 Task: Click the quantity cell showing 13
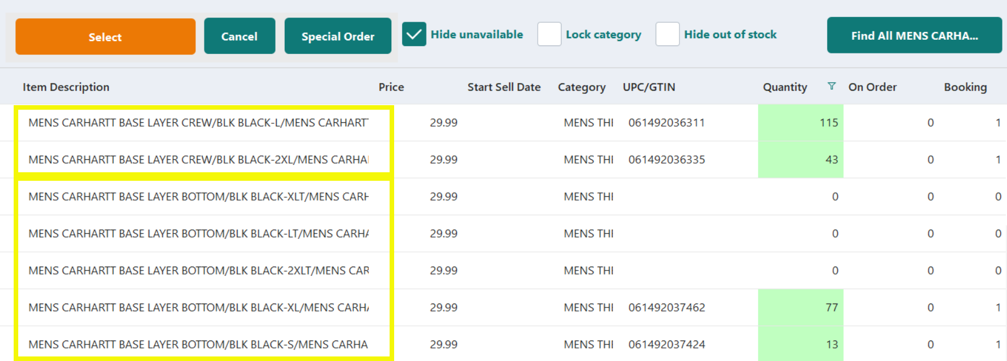pyautogui.click(x=801, y=344)
